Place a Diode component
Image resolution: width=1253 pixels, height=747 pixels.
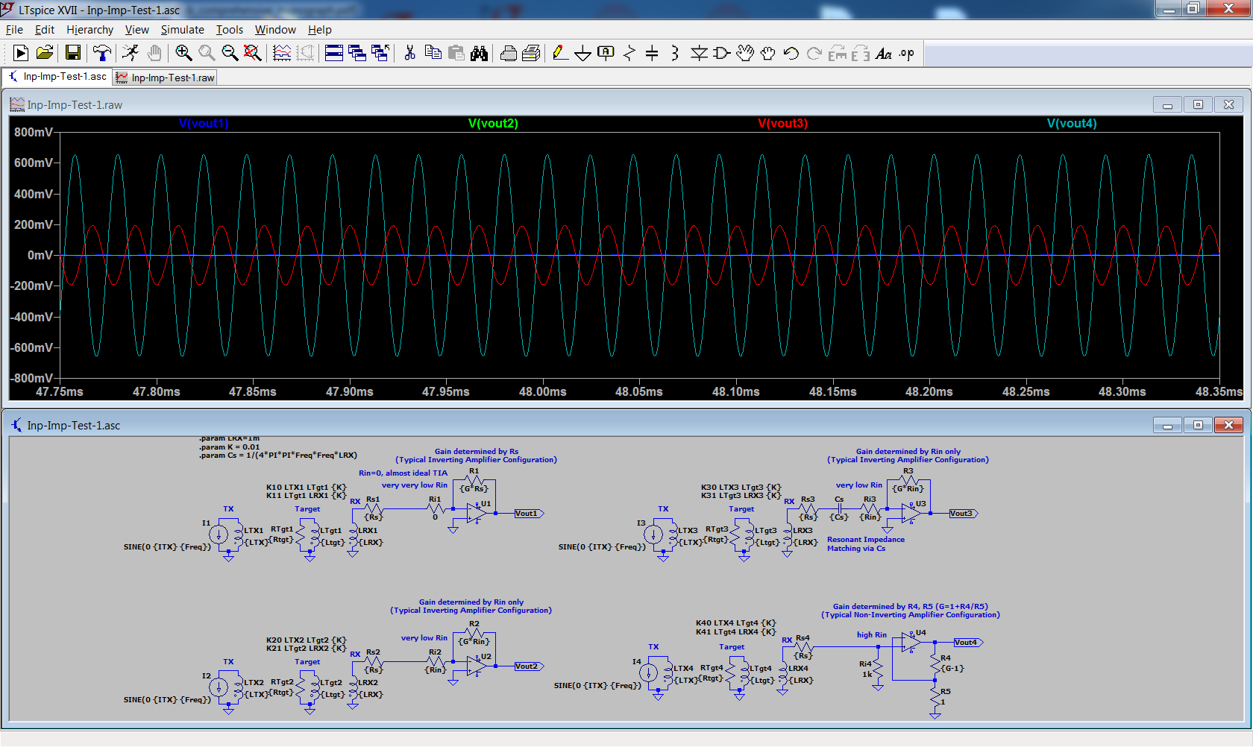[699, 53]
